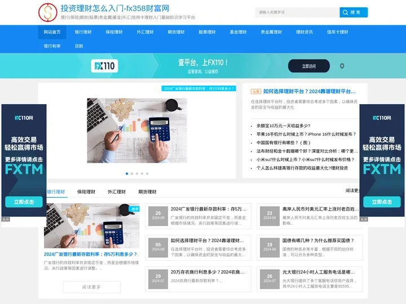Open article 苹果16手机什么时候上市

[x=306, y=134]
